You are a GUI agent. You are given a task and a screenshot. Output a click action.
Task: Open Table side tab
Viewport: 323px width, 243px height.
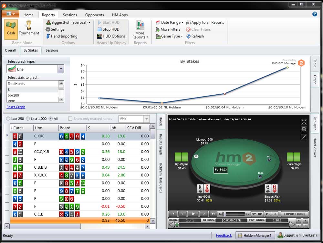point(315,63)
